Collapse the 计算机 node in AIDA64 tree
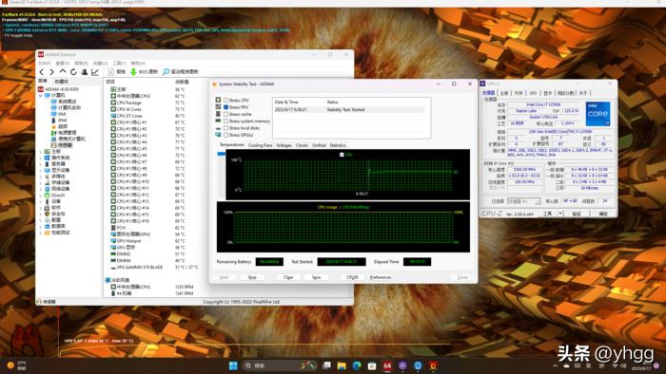The height and width of the screenshot is (374, 666). click(x=41, y=96)
